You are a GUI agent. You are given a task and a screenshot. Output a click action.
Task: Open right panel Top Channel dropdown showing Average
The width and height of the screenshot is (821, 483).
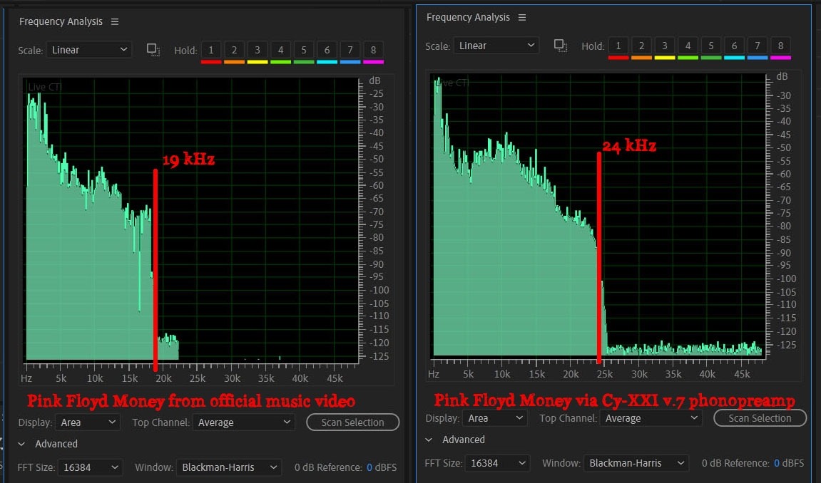click(x=651, y=418)
